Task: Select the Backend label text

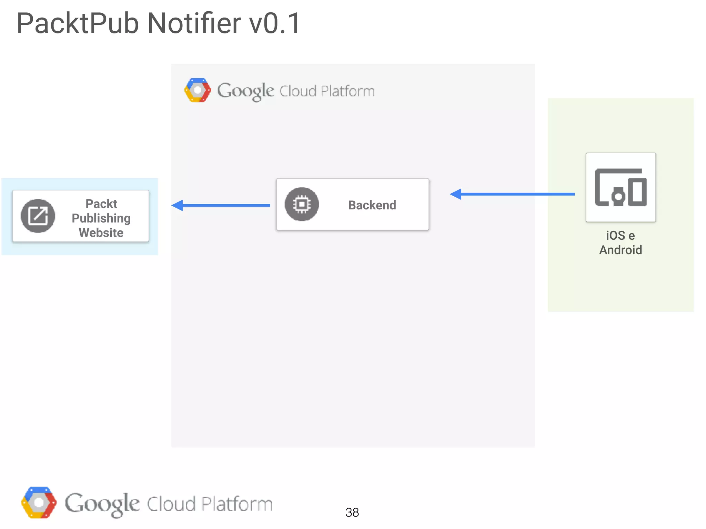Action: pos(372,205)
